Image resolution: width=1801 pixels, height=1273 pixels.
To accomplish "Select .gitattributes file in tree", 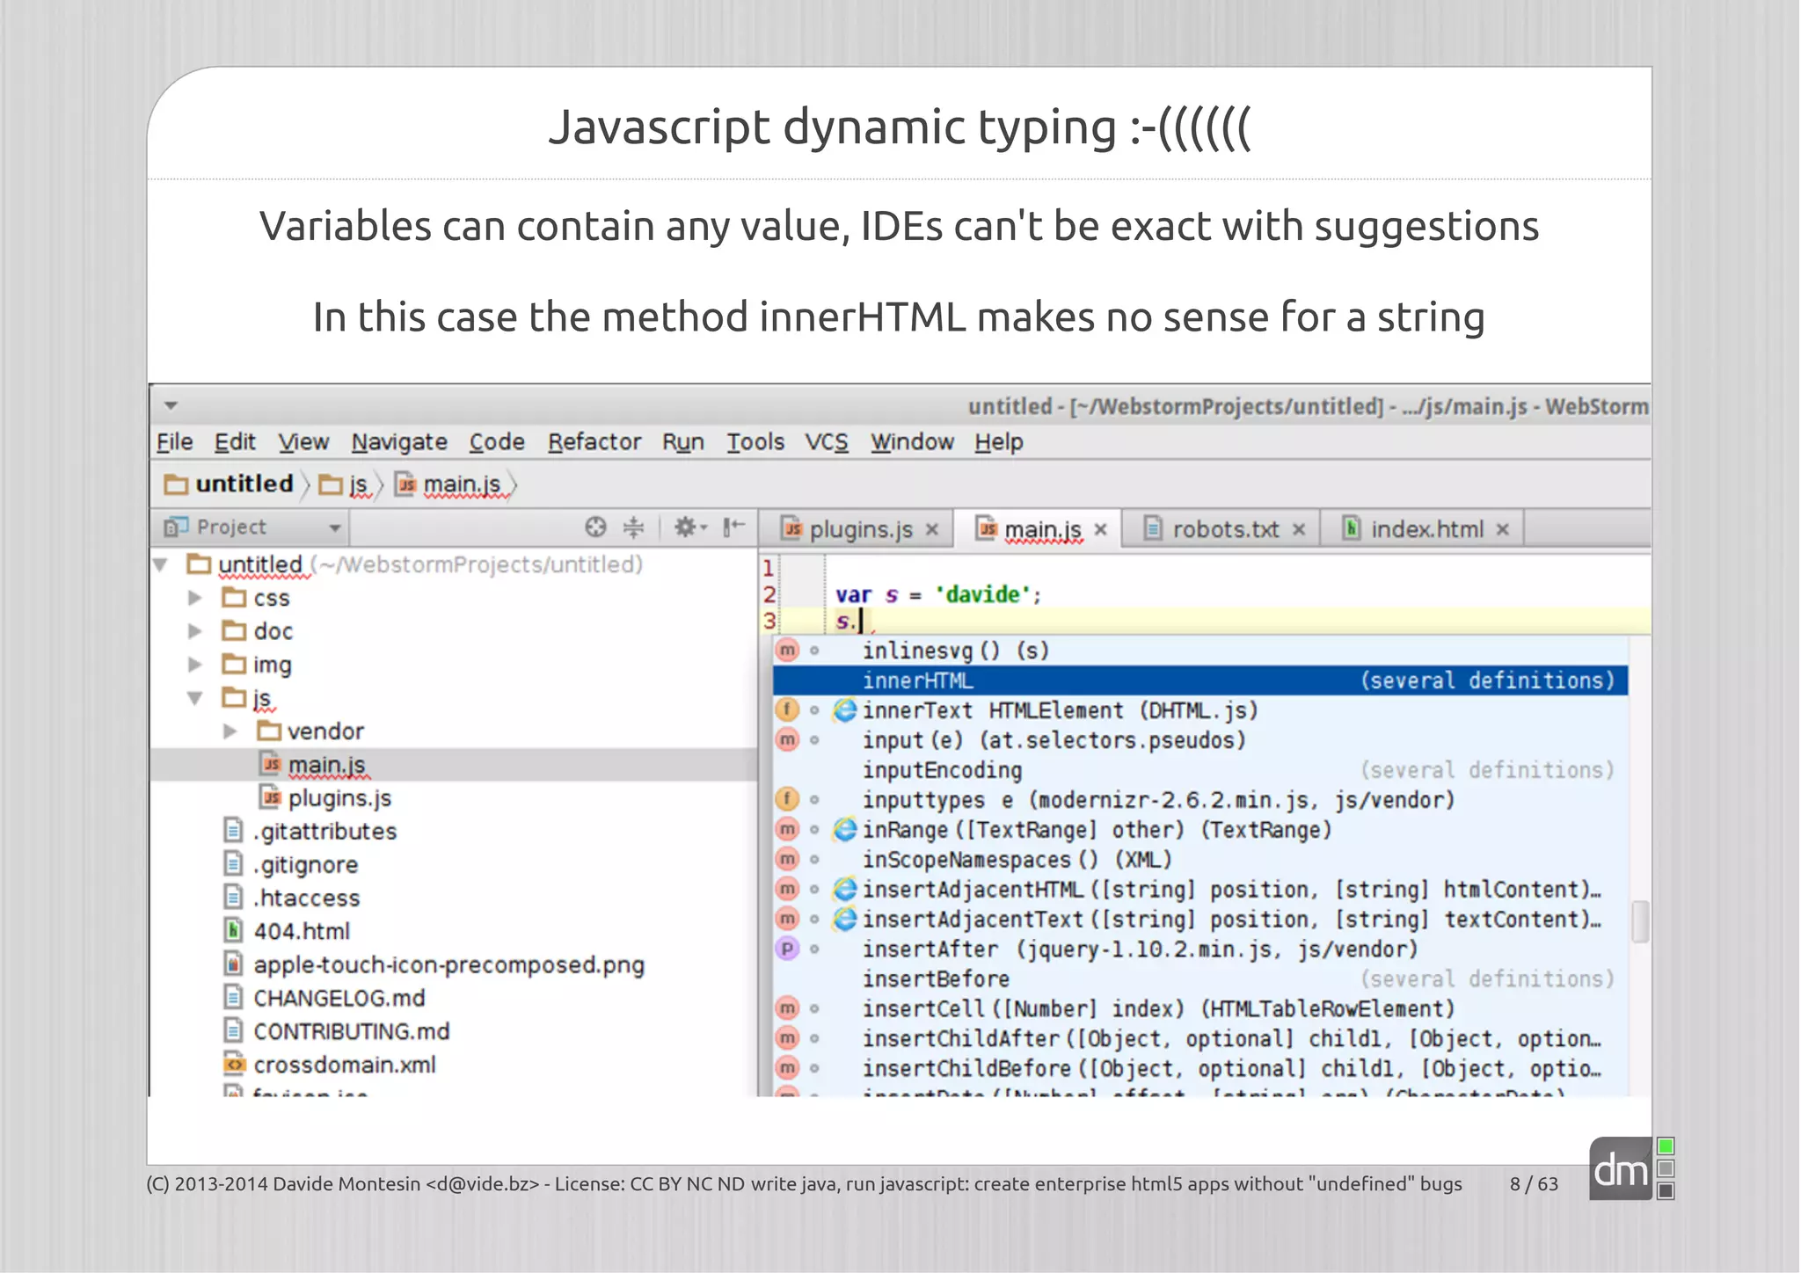I will 310,831.
